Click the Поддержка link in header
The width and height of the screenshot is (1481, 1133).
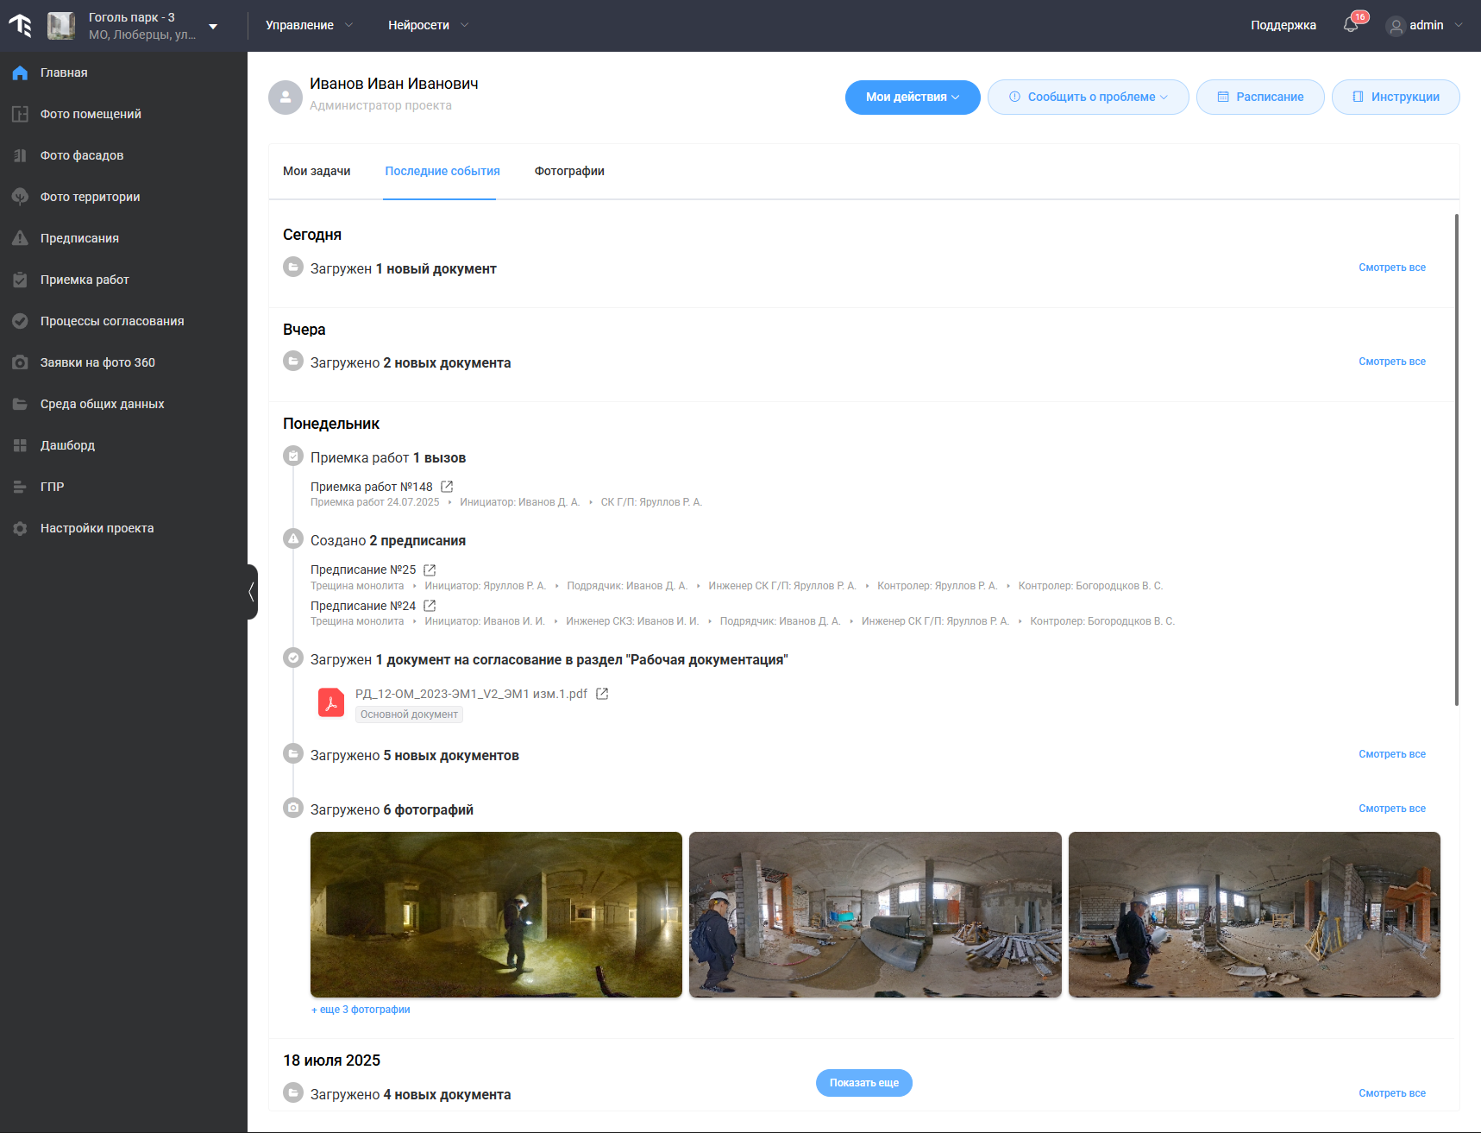tap(1283, 25)
